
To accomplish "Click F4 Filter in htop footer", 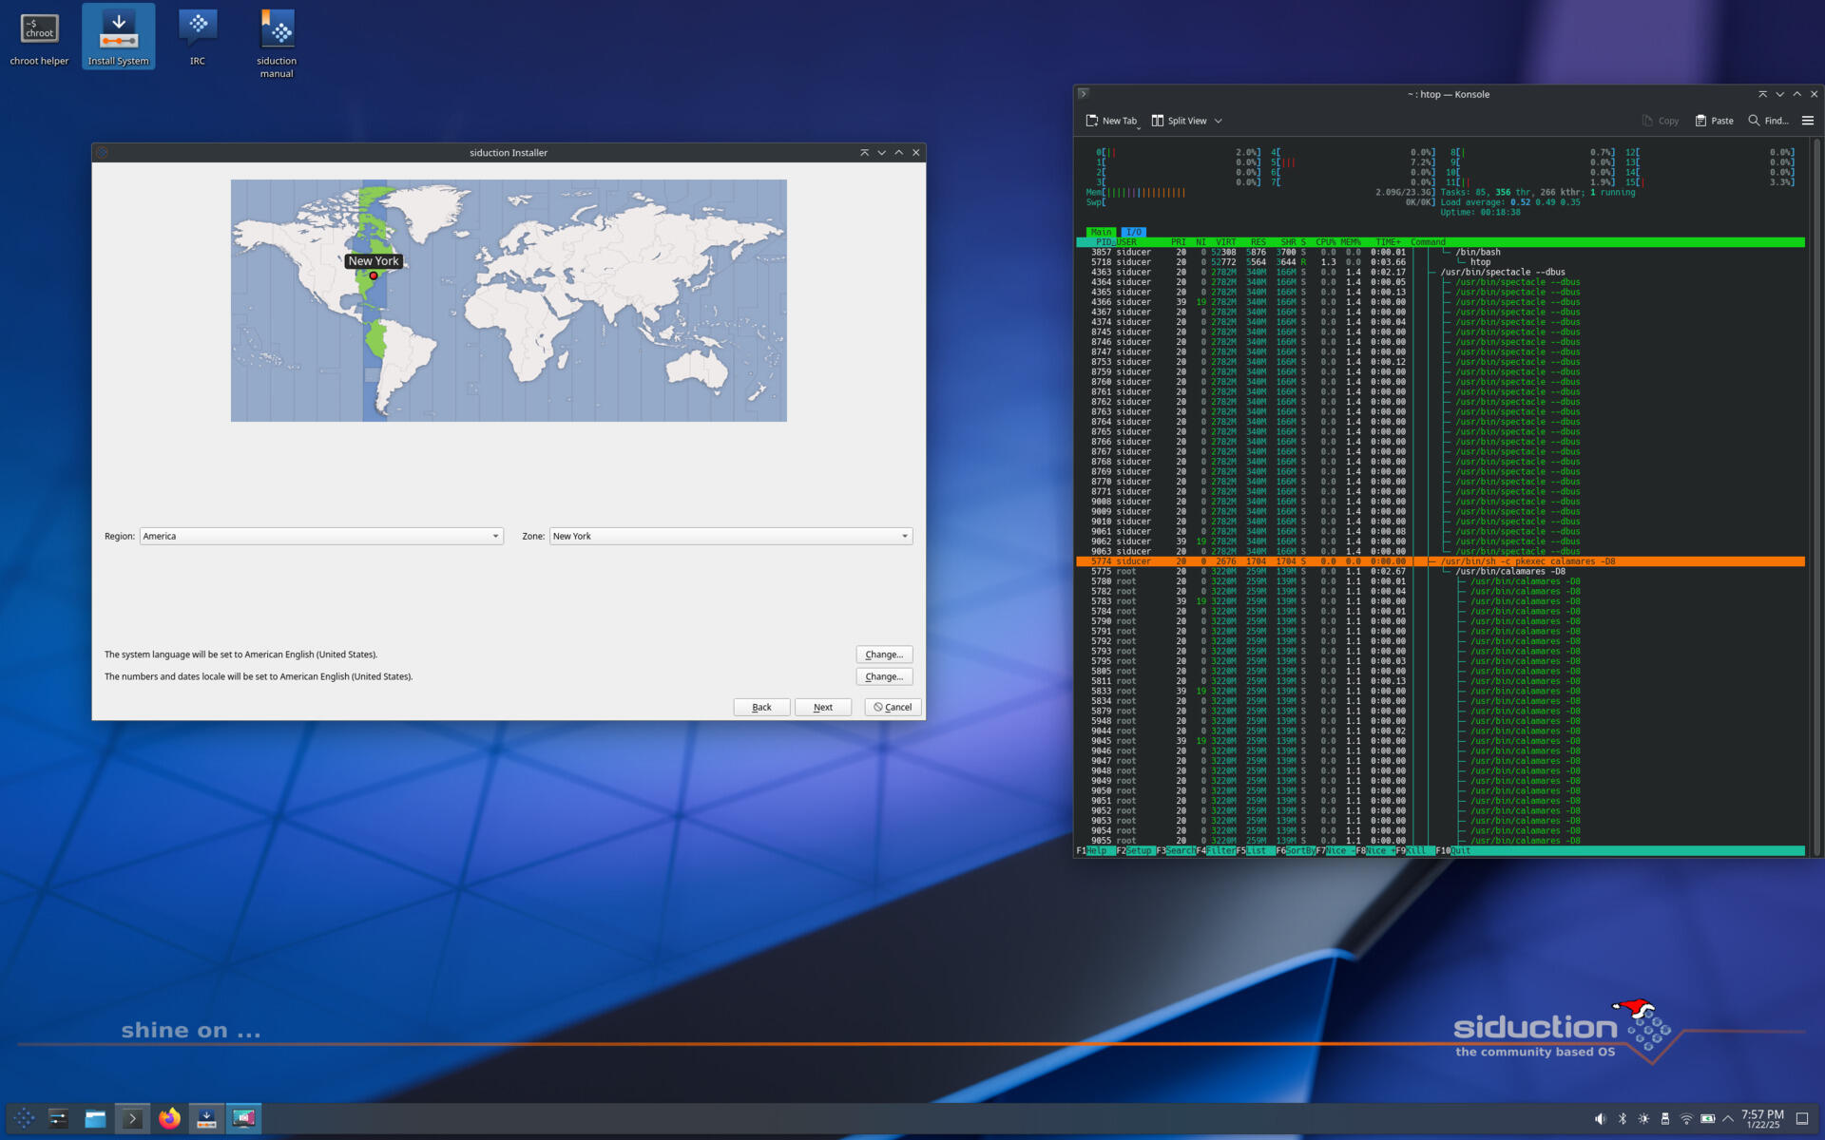I will click(x=1215, y=851).
